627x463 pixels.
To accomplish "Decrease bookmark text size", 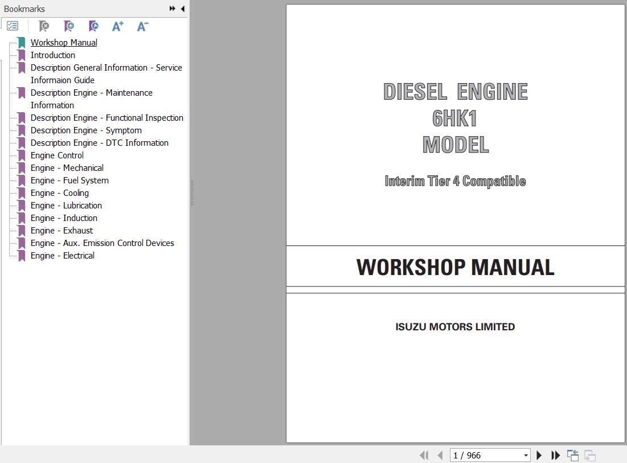I will pyautogui.click(x=143, y=26).
